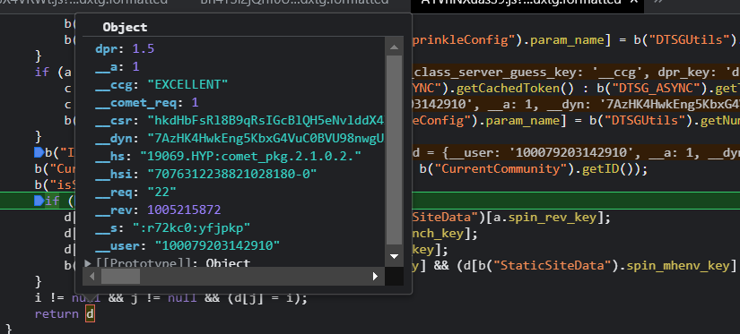Screen dimensions: 740x334
Task: Click the horizontal scrollbar thumb in popup
Action: coord(120,276)
